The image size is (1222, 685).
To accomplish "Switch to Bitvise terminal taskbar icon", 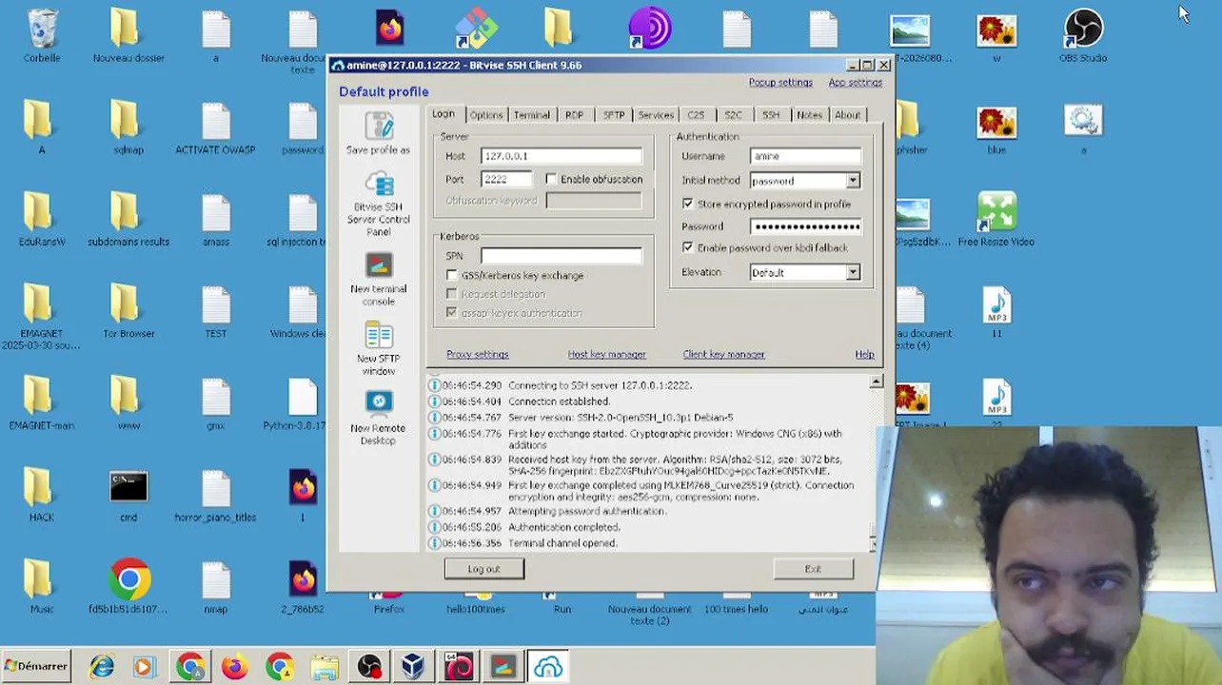I will coord(503,667).
